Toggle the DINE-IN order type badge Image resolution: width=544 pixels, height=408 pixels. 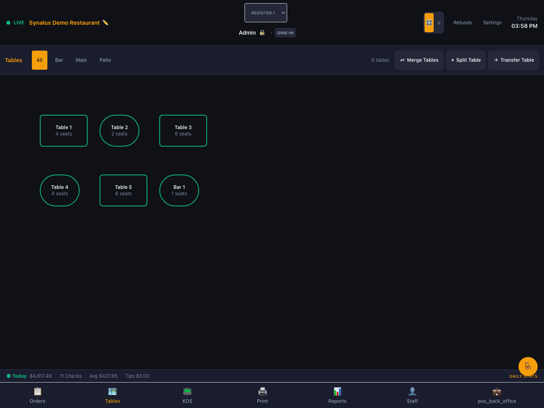[x=285, y=33]
